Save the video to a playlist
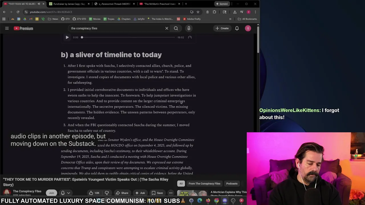 157,193
